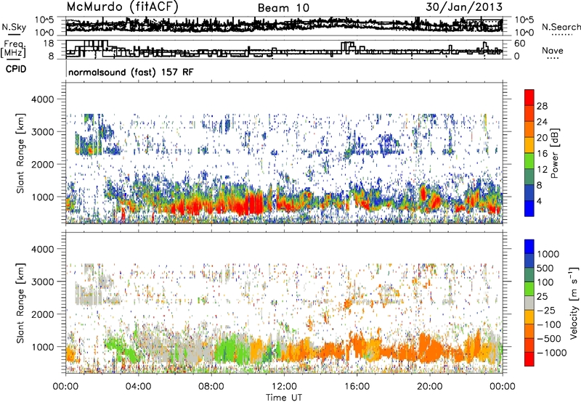Screen dimensions: 581x402
Task: Click the 'CPID' label
Action: click(x=16, y=69)
